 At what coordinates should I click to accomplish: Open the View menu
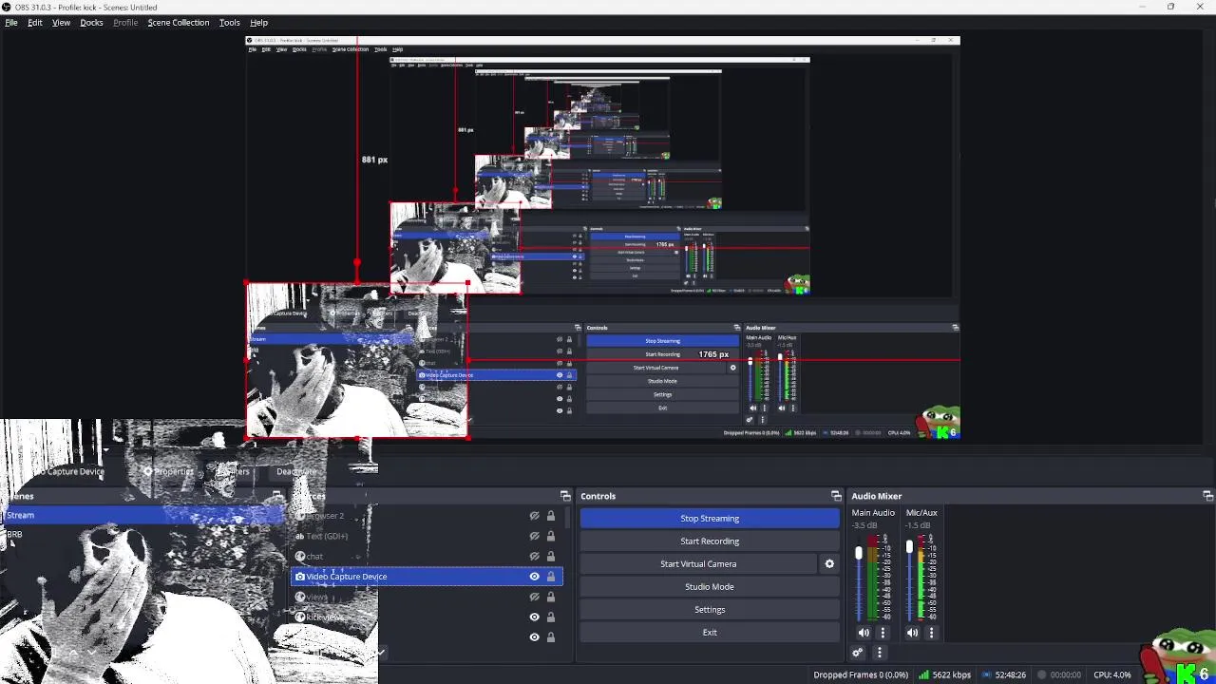click(61, 22)
